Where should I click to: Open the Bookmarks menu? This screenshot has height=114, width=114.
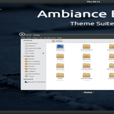50,38
